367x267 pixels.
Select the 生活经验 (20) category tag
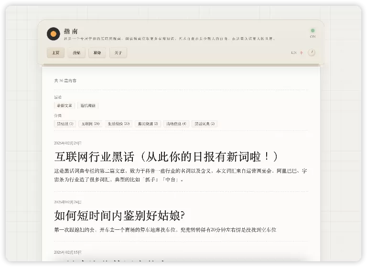tap(118, 124)
